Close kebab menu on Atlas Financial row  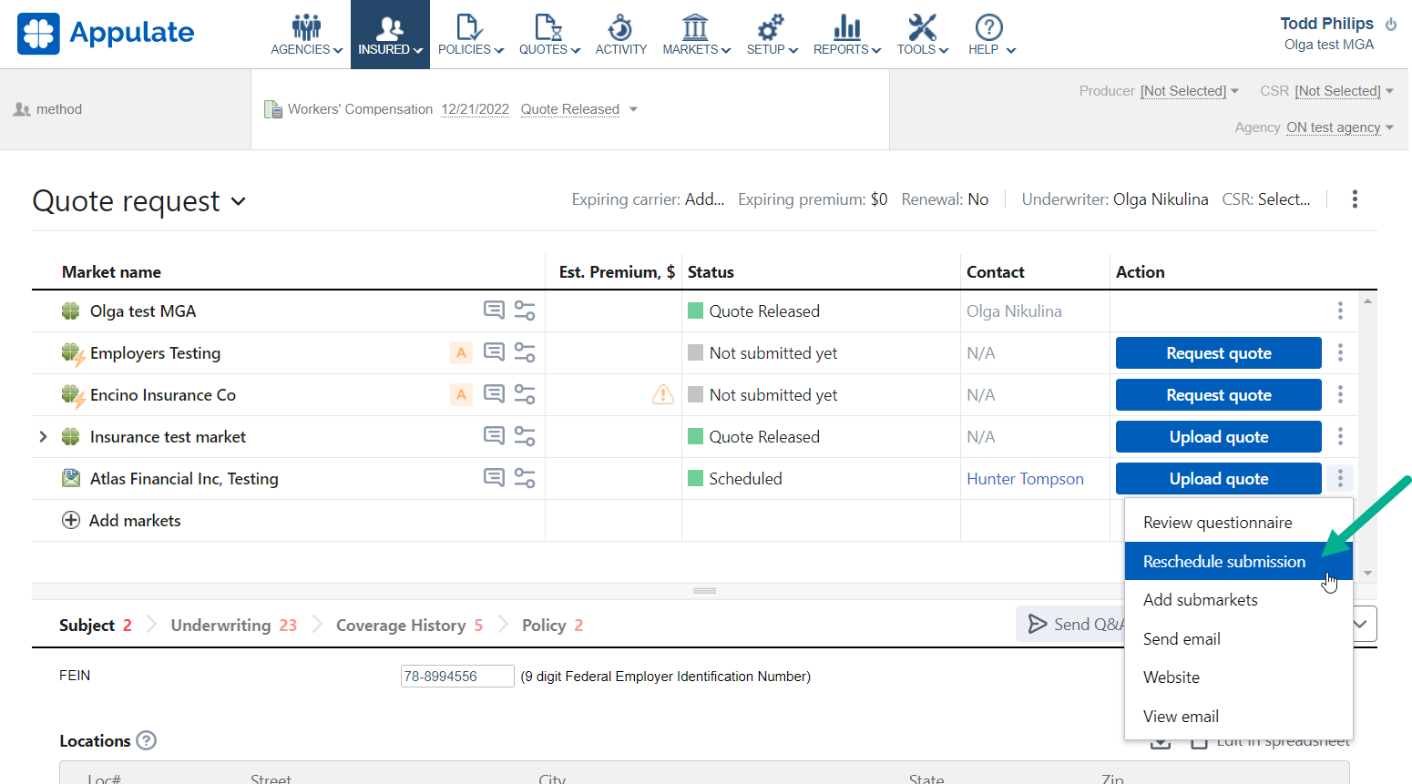click(x=1340, y=478)
